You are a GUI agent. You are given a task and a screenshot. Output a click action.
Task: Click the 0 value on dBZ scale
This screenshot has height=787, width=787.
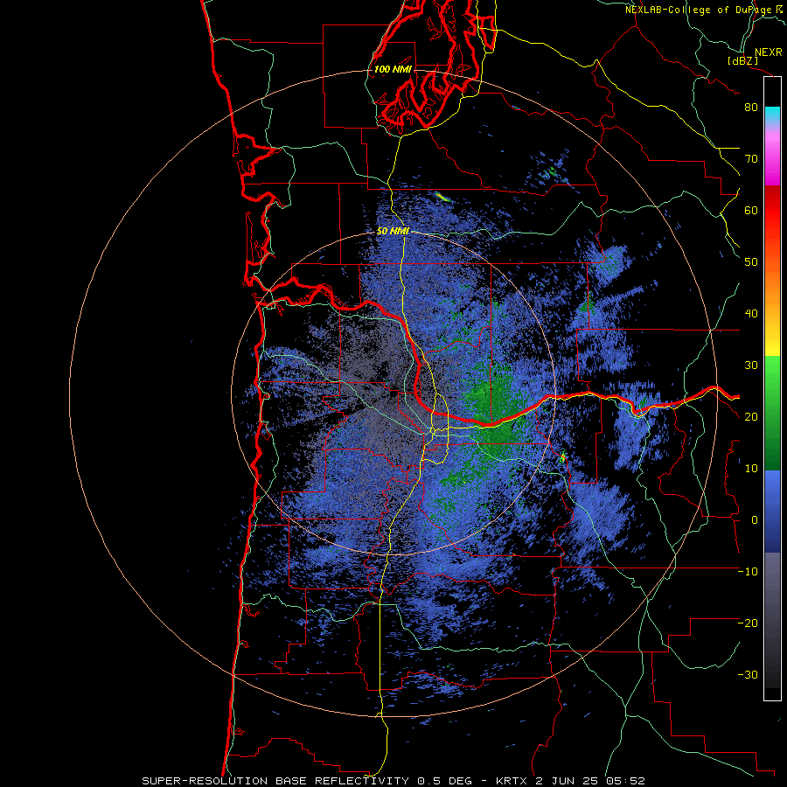point(754,520)
